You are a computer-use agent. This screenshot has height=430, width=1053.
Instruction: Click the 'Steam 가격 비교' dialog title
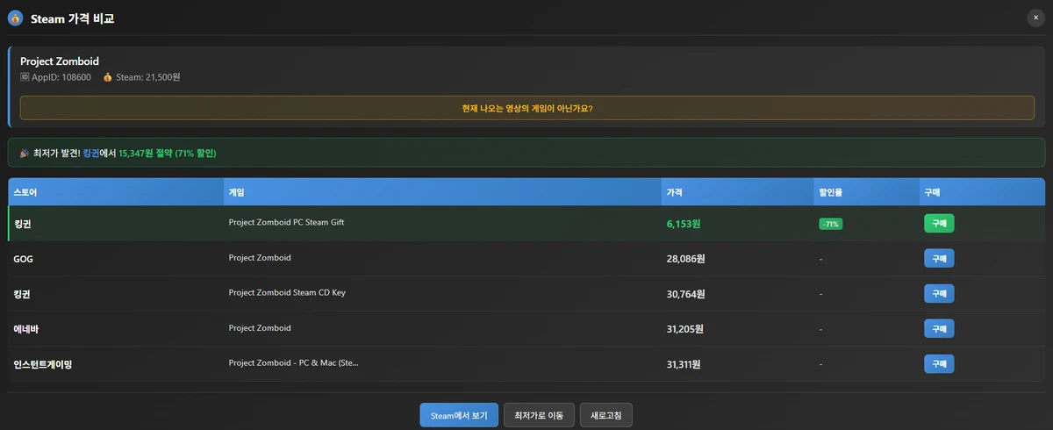(x=72, y=18)
